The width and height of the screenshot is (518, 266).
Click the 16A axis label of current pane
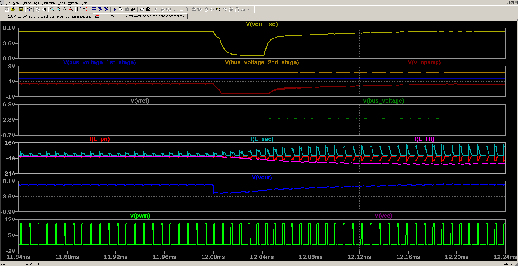pos(10,143)
